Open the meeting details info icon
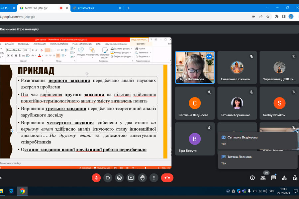This screenshot has height=199, width=299. tap(252, 178)
